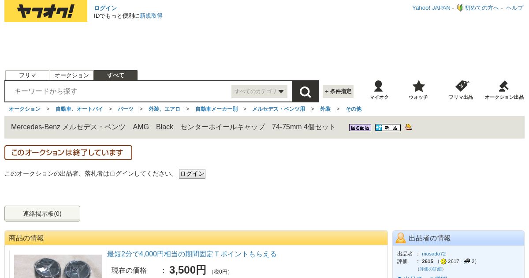Image resolution: width=529 pixels, height=278 pixels.
Task: Click the seller rating 2615 text
Action: pyautogui.click(x=428, y=261)
